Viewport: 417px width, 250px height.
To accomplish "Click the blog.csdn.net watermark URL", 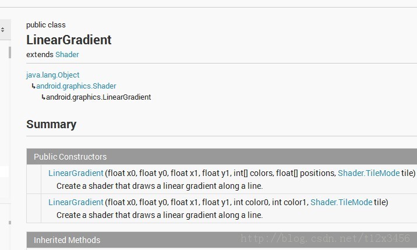I will click(325, 238).
